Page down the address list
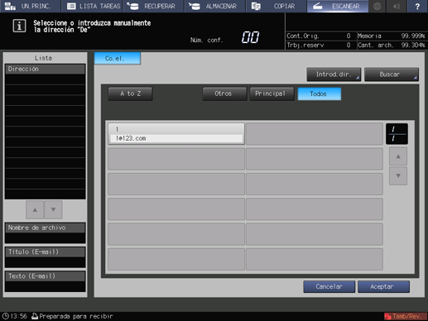 tap(398, 175)
